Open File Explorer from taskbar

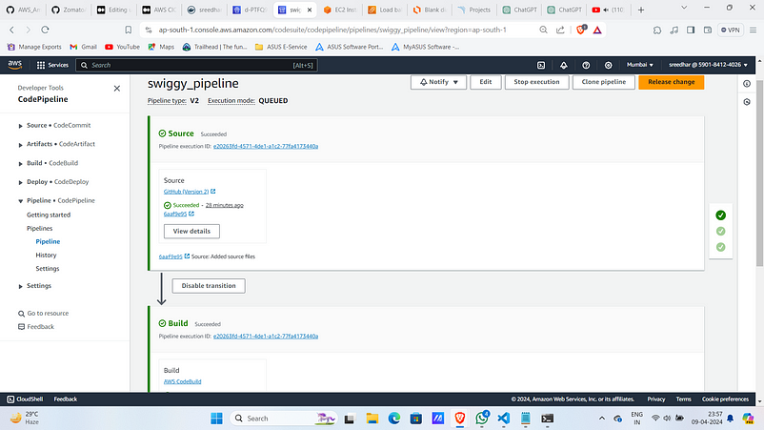click(x=372, y=419)
